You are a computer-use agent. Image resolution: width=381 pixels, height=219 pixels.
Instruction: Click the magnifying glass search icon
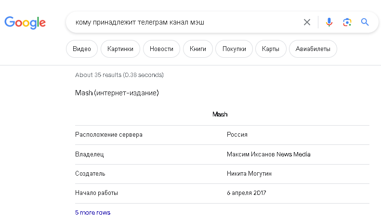365,22
